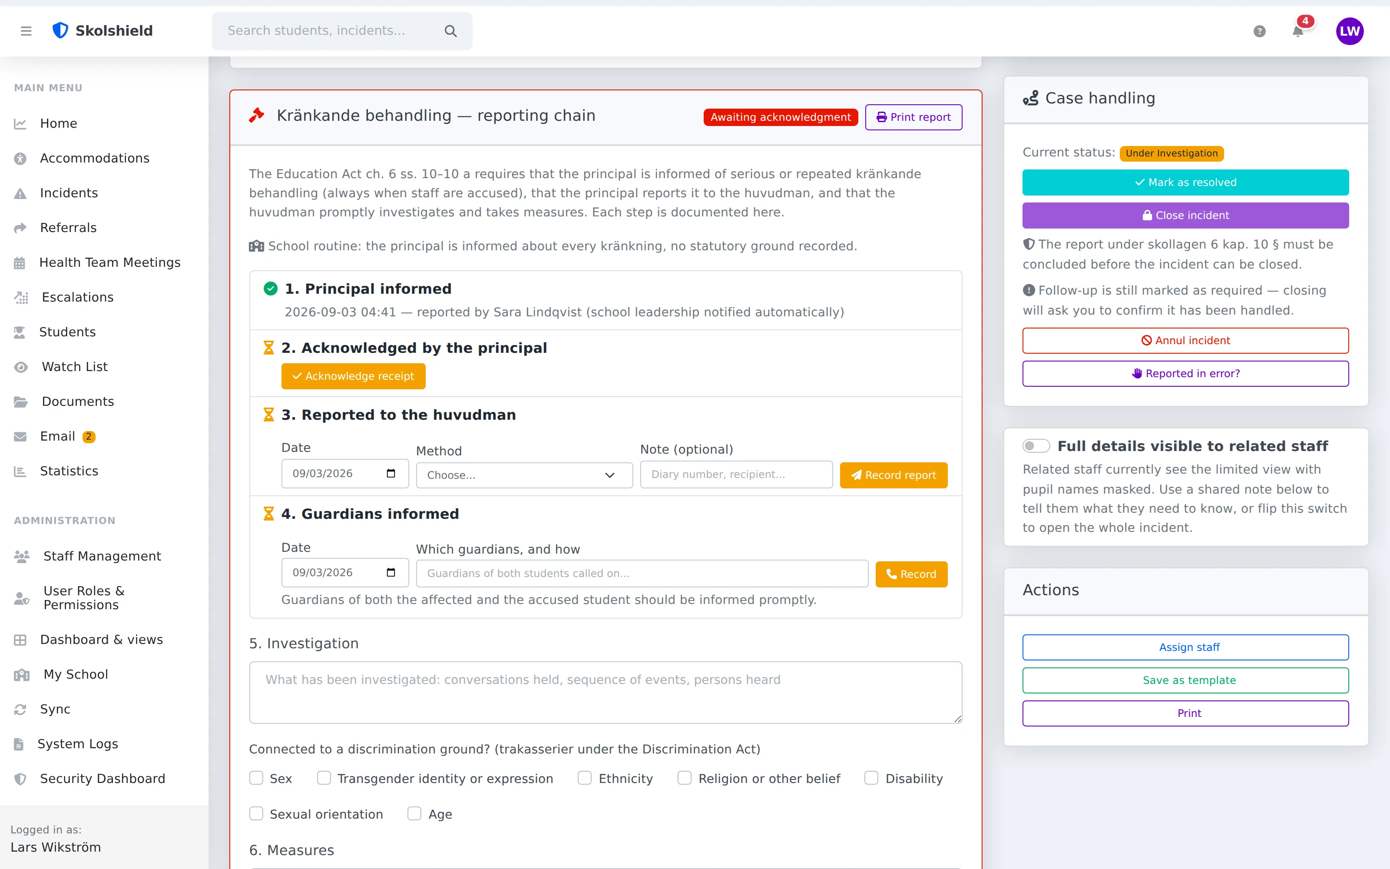Click the Sync arrows icon
The height and width of the screenshot is (869, 1390).
[20, 710]
